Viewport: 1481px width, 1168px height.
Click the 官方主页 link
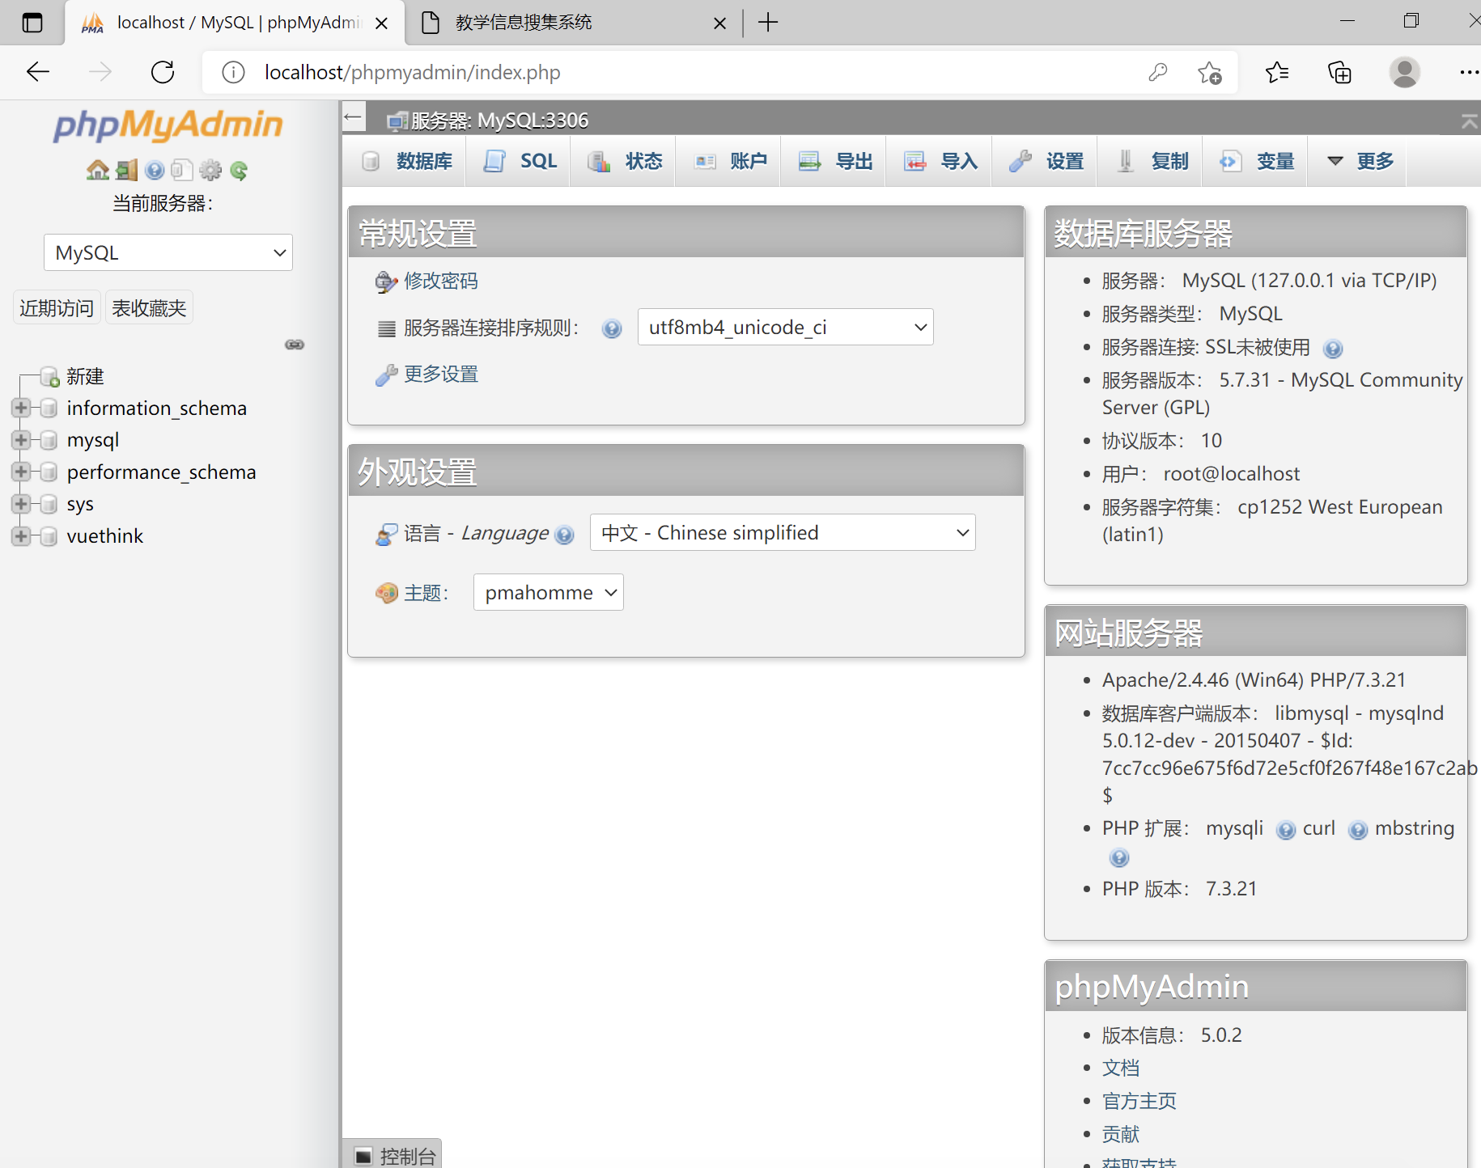[1139, 1101]
